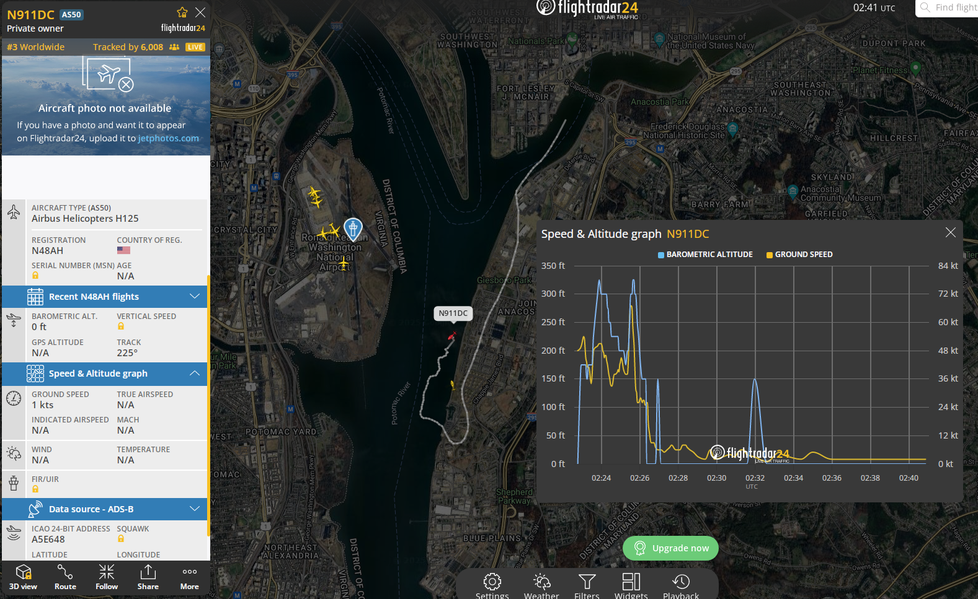Viewport: 978px width, 599px height.
Task: Add N911DC to favorites with star icon
Action: (182, 12)
